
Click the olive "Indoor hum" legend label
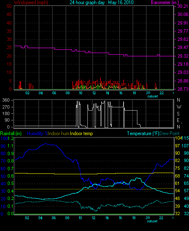point(59,133)
